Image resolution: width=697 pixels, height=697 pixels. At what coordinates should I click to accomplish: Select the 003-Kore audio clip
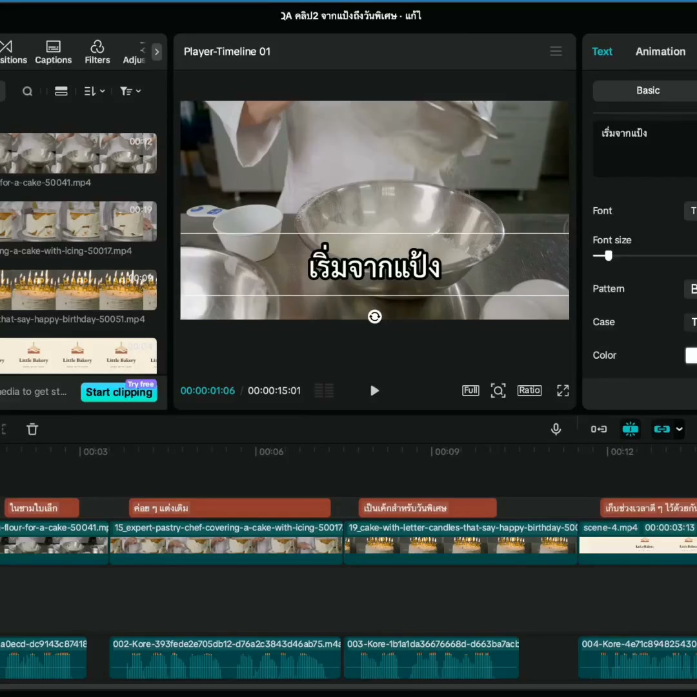(432, 658)
